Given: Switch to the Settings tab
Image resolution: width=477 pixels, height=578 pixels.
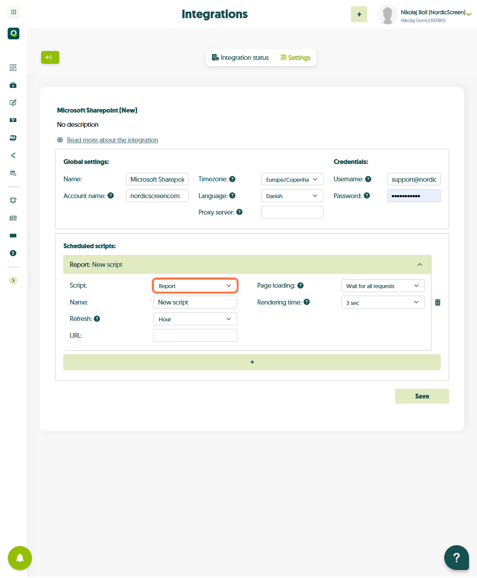Looking at the screenshot, I should (x=295, y=58).
